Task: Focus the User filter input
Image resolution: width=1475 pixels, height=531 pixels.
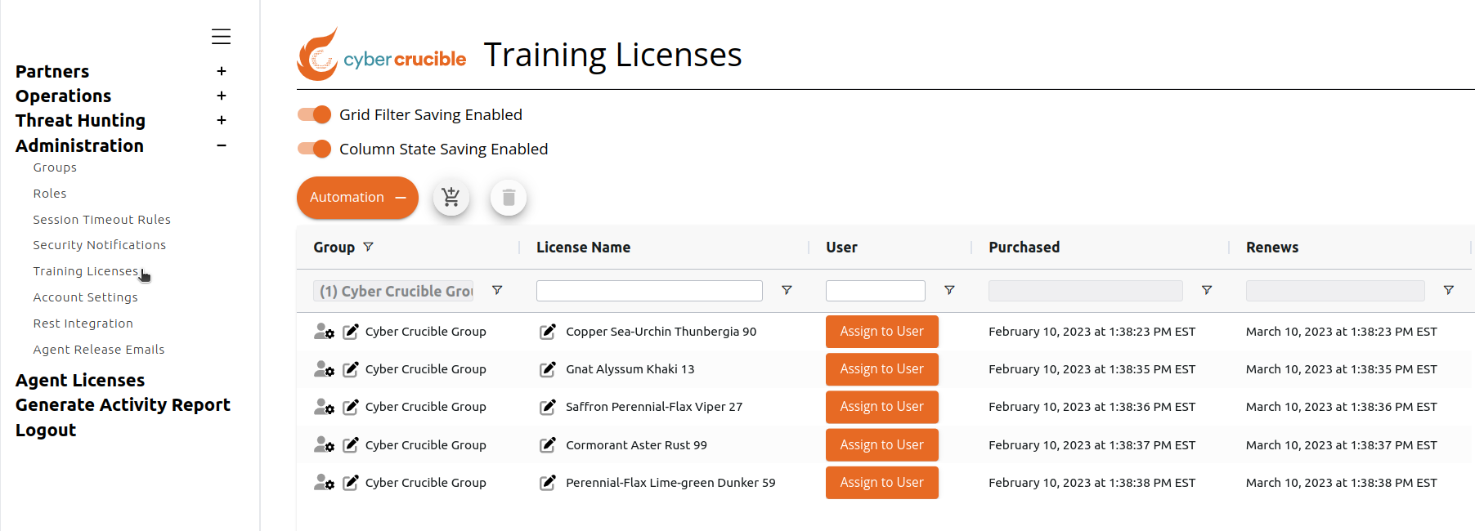Action: [876, 291]
